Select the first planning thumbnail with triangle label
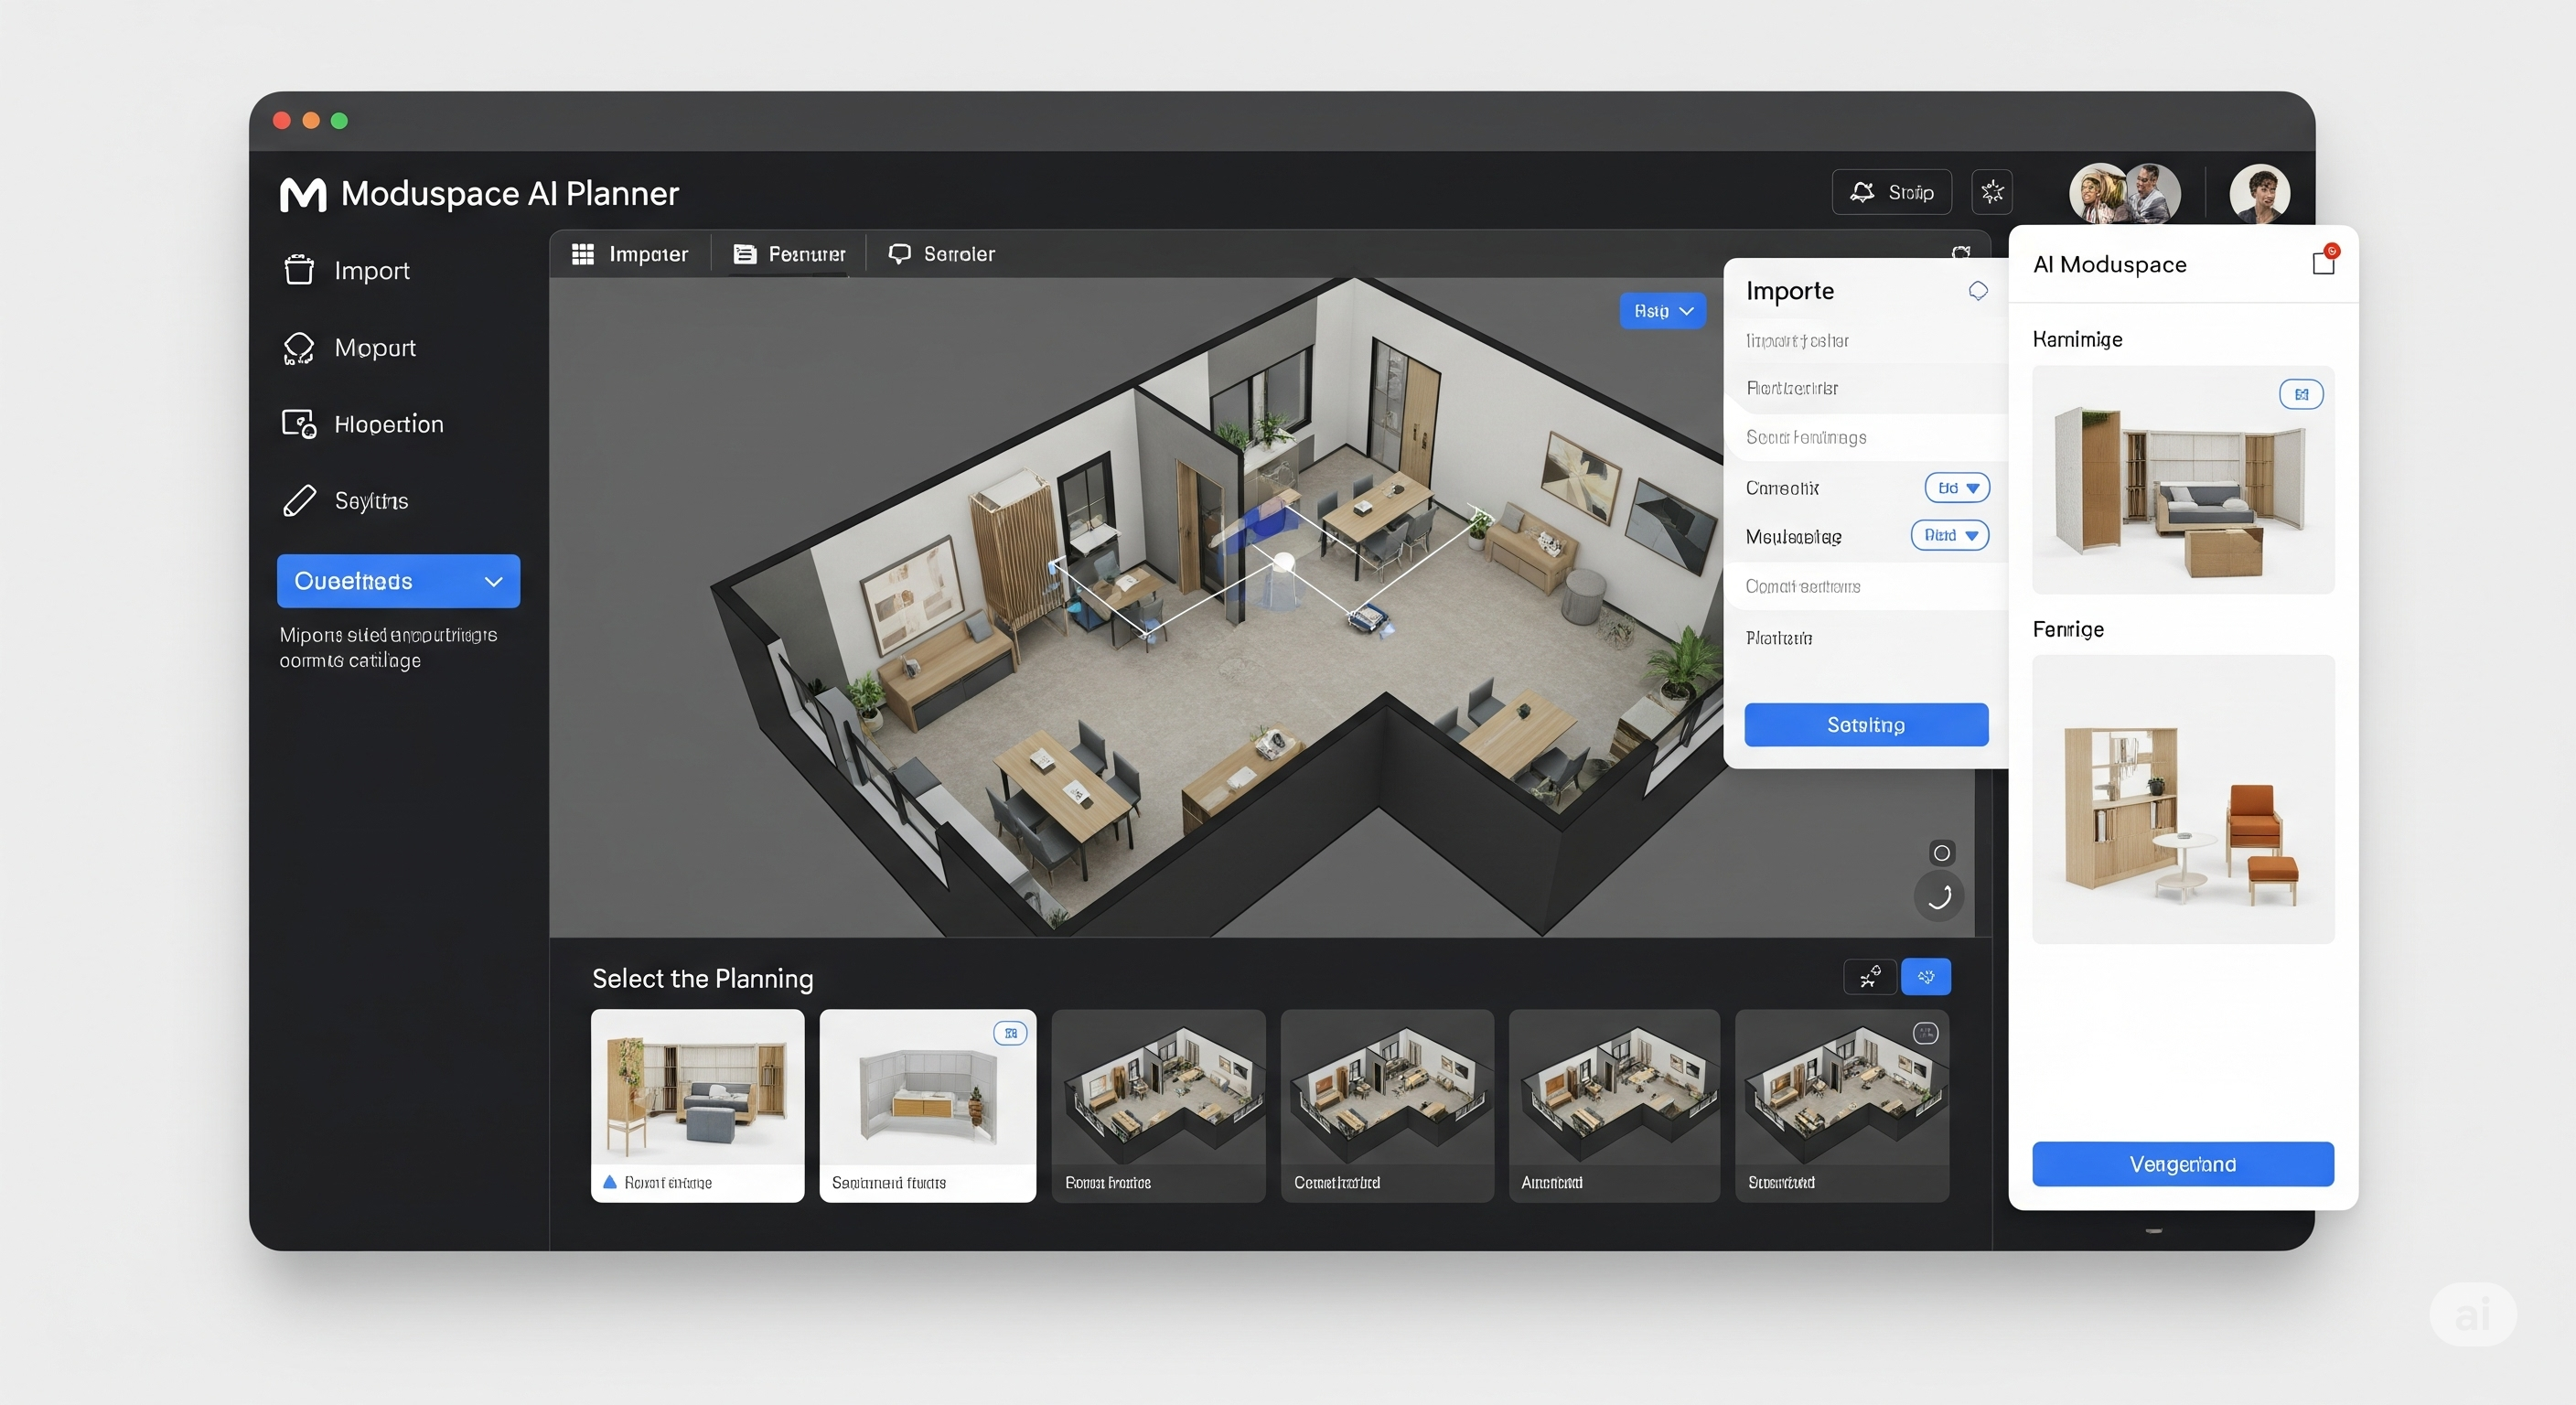The height and width of the screenshot is (1405, 2576). (697, 1105)
